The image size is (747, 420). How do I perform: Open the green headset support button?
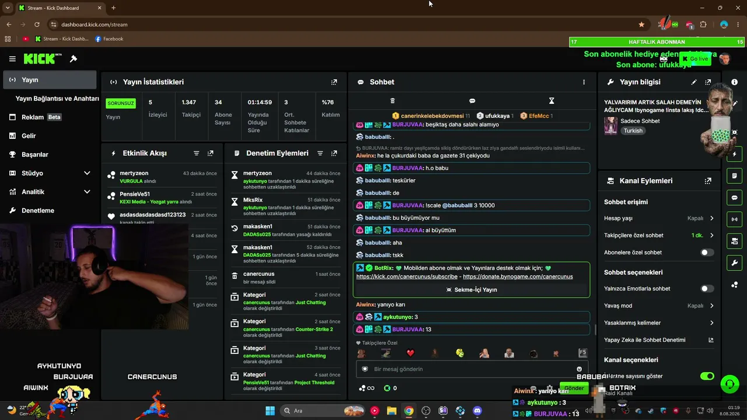point(729,384)
